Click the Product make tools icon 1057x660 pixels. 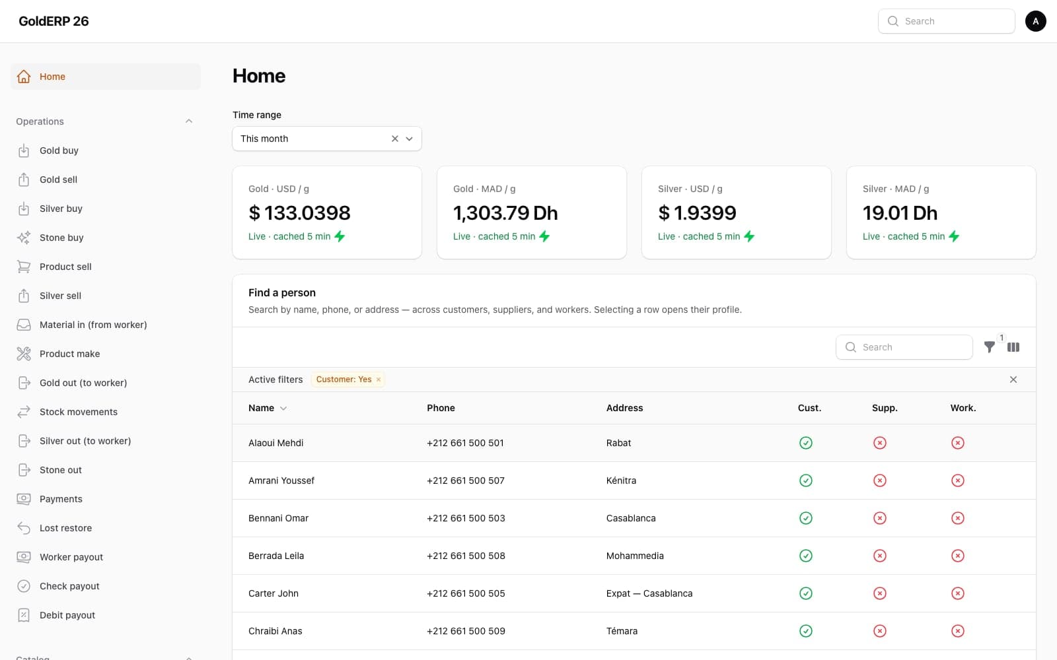point(24,354)
